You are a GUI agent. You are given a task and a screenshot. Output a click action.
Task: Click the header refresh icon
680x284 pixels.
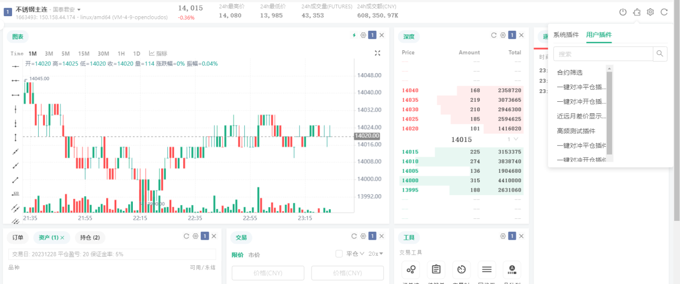pos(664,12)
